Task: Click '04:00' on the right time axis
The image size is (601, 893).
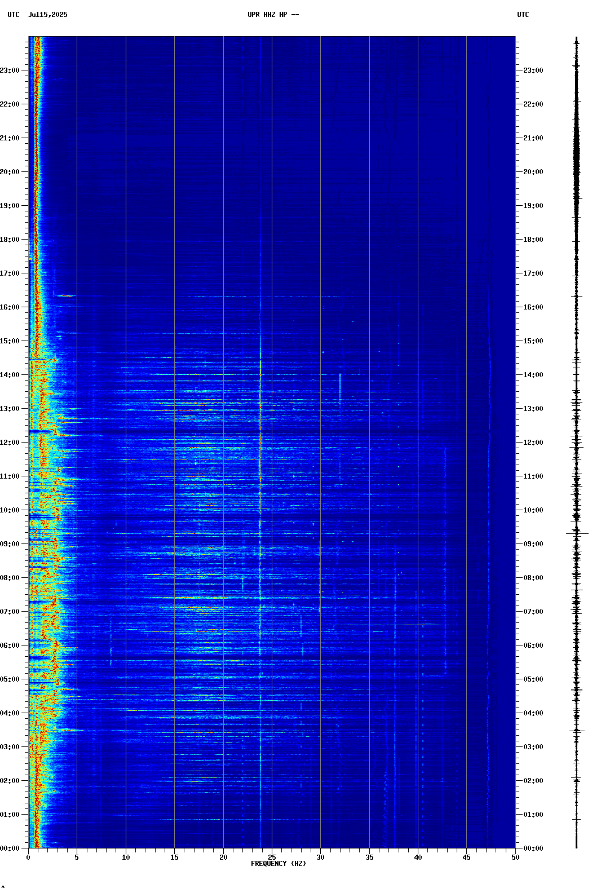Action: [x=533, y=713]
